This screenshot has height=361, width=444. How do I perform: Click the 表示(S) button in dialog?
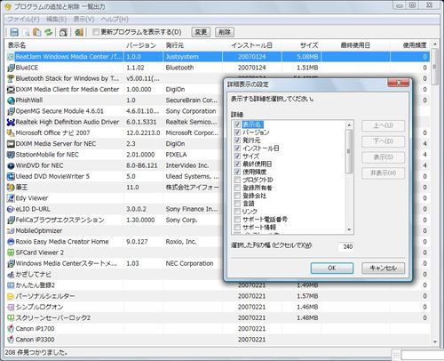click(383, 157)
